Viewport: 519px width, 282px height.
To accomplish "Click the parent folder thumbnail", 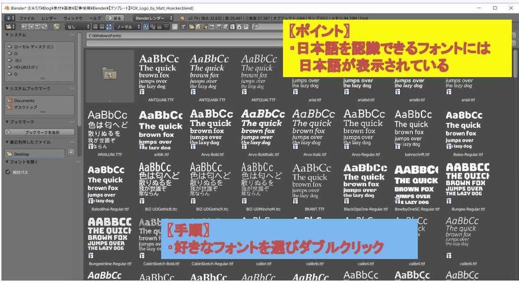I will [110, 76].
